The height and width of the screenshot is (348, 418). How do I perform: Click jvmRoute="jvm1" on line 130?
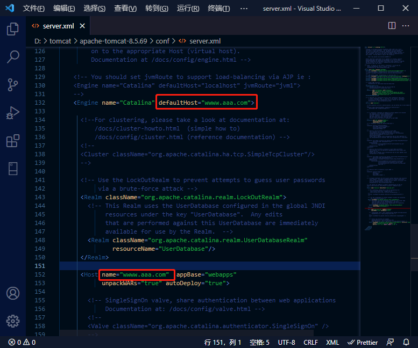pyautogui.click(x=270, y=86)
